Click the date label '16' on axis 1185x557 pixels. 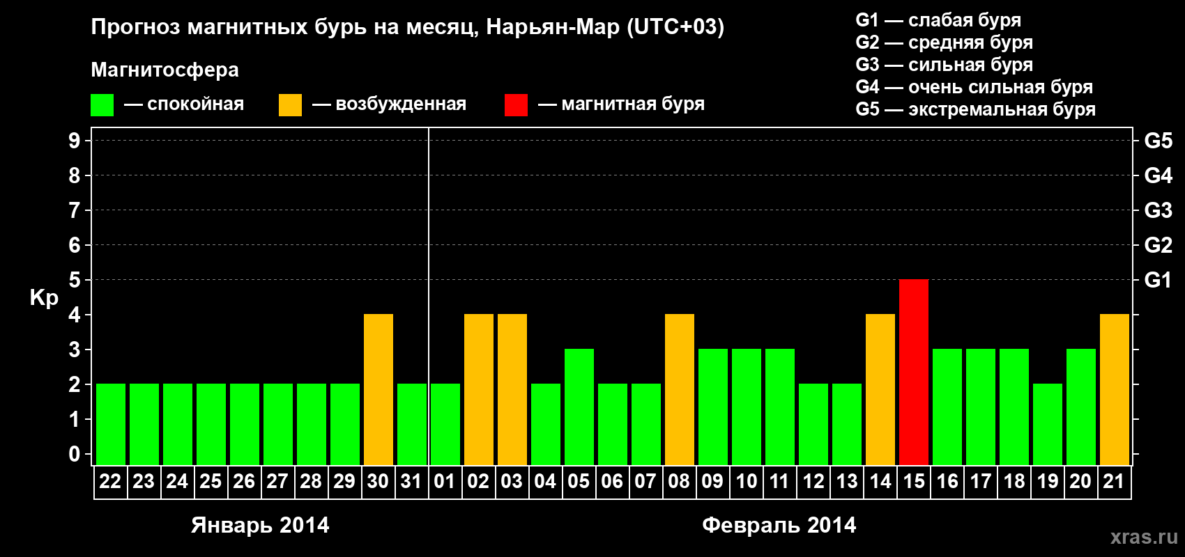[x=947, y=481]
